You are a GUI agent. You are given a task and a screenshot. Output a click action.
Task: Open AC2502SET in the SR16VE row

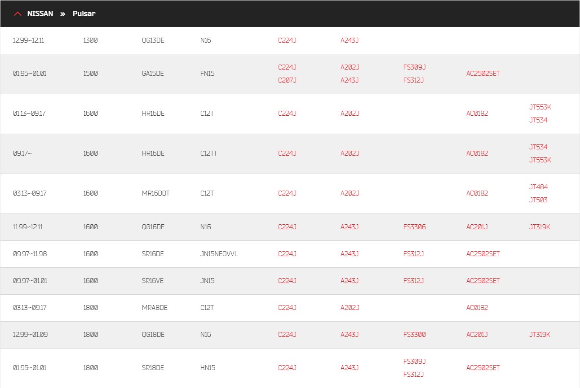tap(483, 281)
